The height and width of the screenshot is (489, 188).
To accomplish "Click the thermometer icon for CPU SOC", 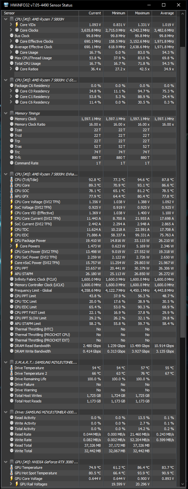I will 12,191.
